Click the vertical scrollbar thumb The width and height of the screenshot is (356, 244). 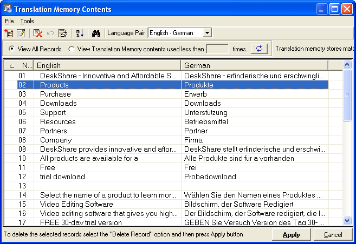pos(347,95)
